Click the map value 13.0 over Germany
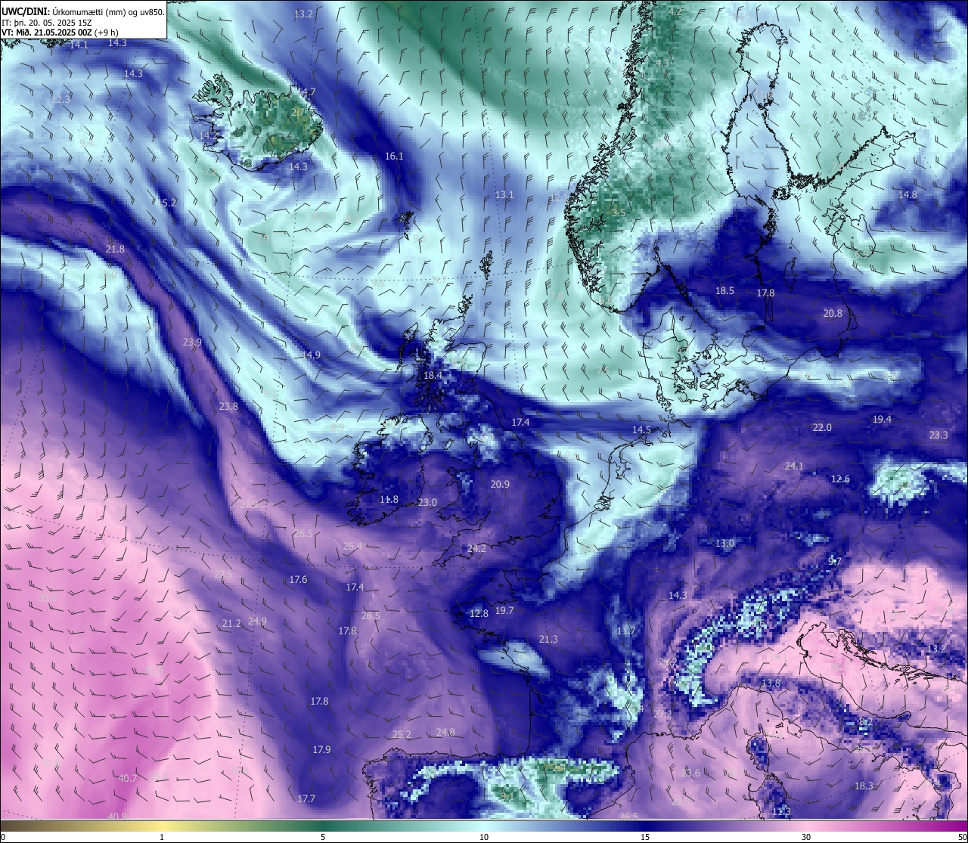The width and height of the screenshot is (968, 843). [x=724, y=544]
